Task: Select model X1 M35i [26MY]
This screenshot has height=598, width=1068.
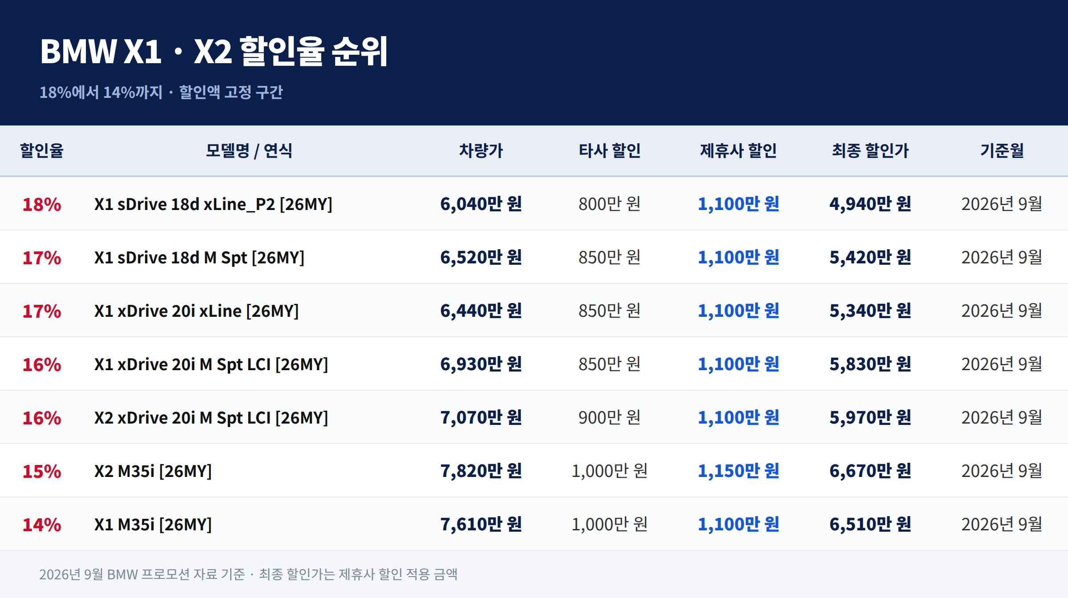Action: (153, 525)
